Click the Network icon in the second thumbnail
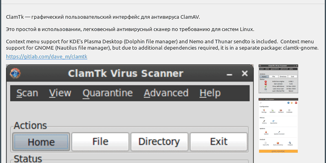This screenshot has height=163, width=326. click(x=281, y=110)
